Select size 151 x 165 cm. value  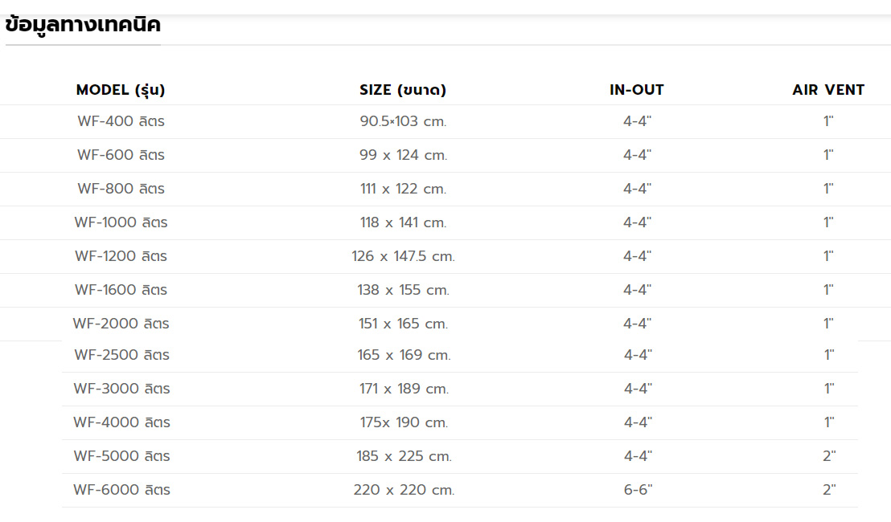coord(404,324)
